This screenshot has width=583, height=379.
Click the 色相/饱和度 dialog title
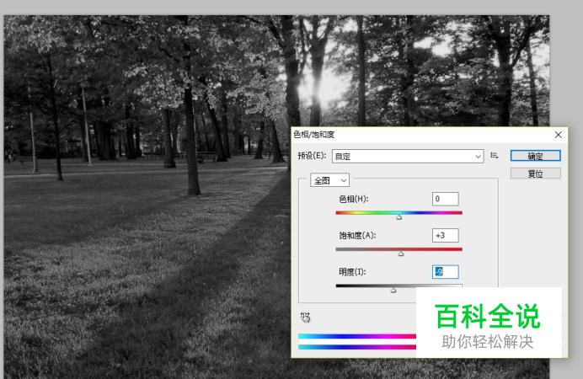(x=314, y=135)
